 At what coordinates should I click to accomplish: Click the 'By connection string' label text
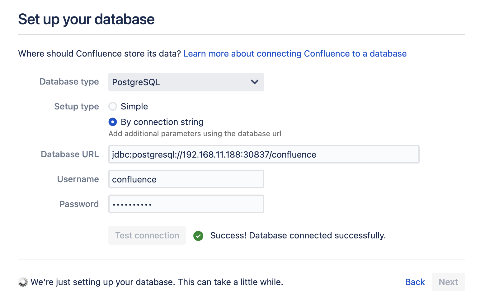tap(162, 122)
